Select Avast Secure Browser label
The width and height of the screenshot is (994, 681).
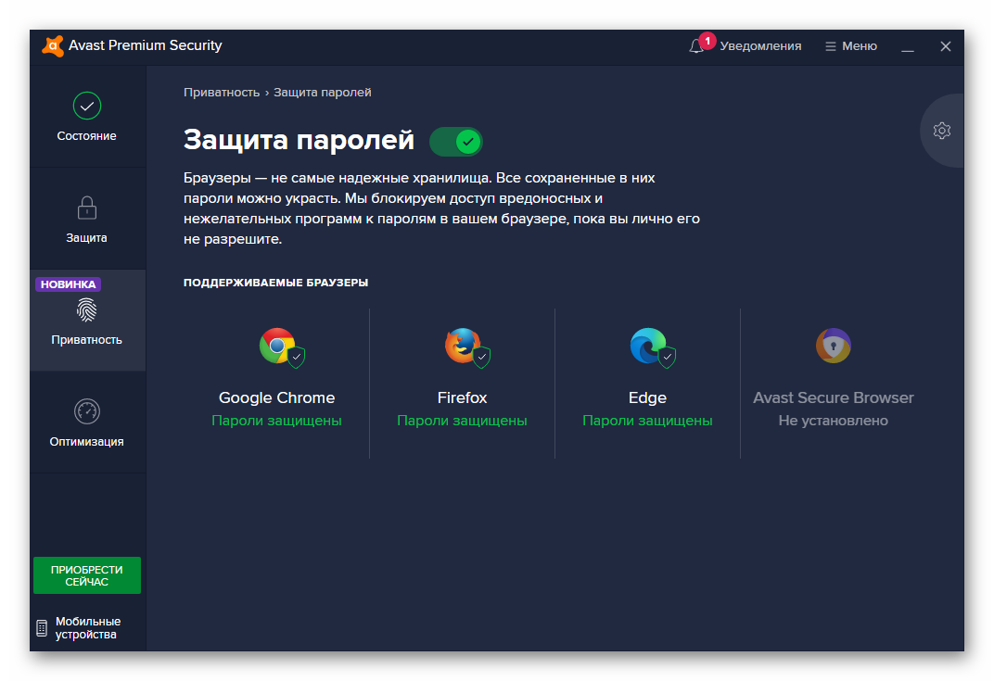pos(833,397)
